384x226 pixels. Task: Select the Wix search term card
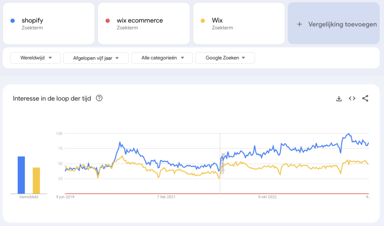tap(239, 23)
